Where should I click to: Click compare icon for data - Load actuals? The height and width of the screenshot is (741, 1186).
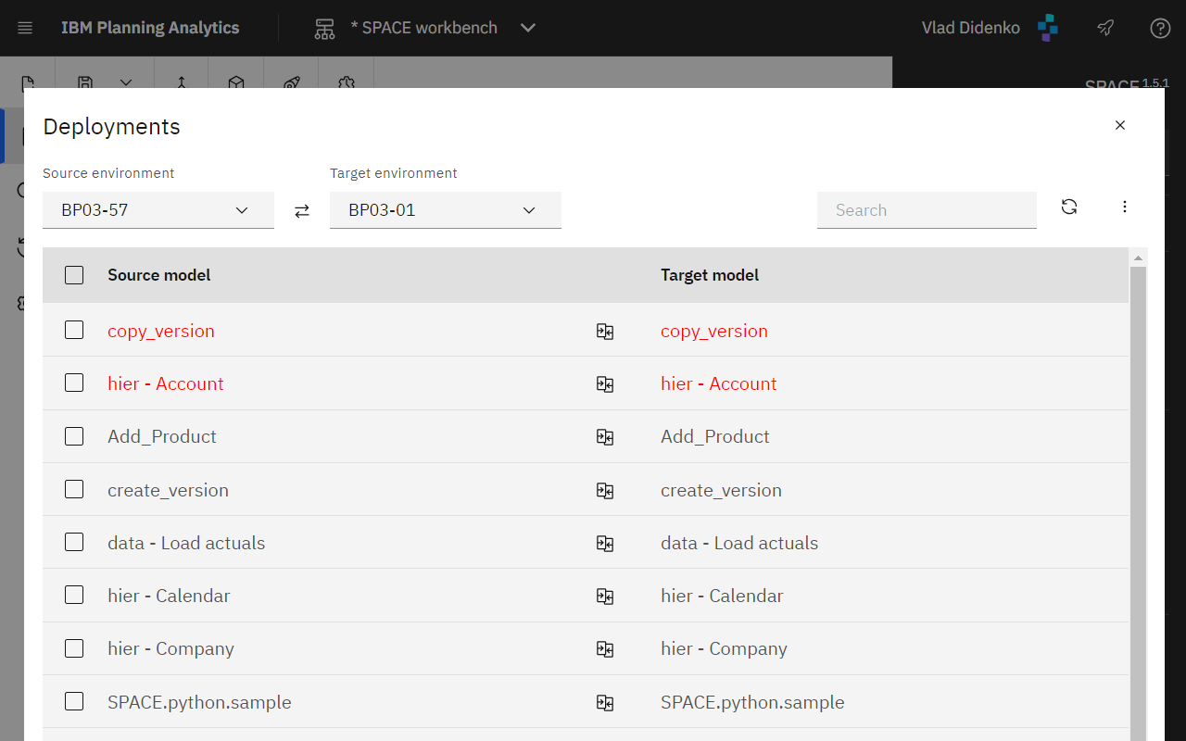click(605, 544)
